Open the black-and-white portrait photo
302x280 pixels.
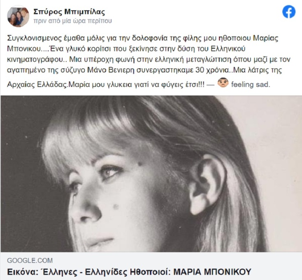coord(151,174)
